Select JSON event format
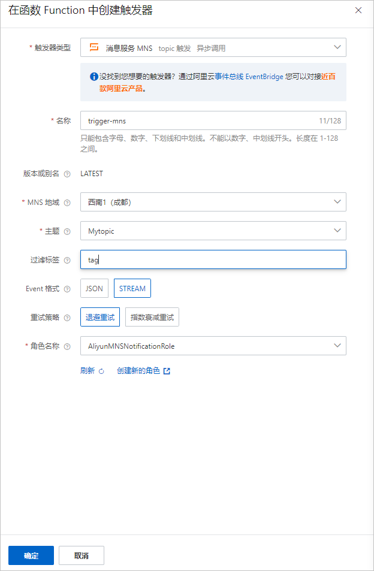 [94, 288]
